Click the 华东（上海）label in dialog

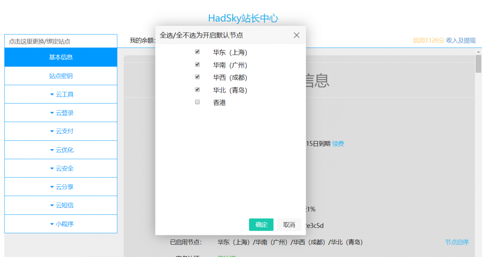230,53
